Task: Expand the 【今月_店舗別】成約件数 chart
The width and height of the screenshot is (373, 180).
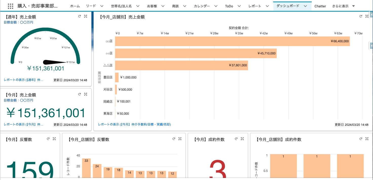Action: pos(367,139)
